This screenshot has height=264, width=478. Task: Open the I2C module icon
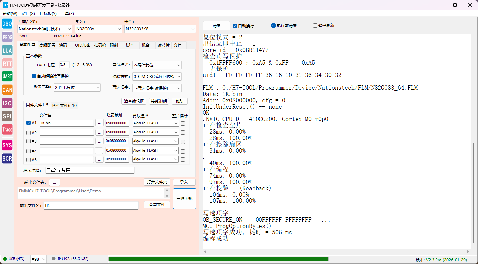(x=7, y=103)
